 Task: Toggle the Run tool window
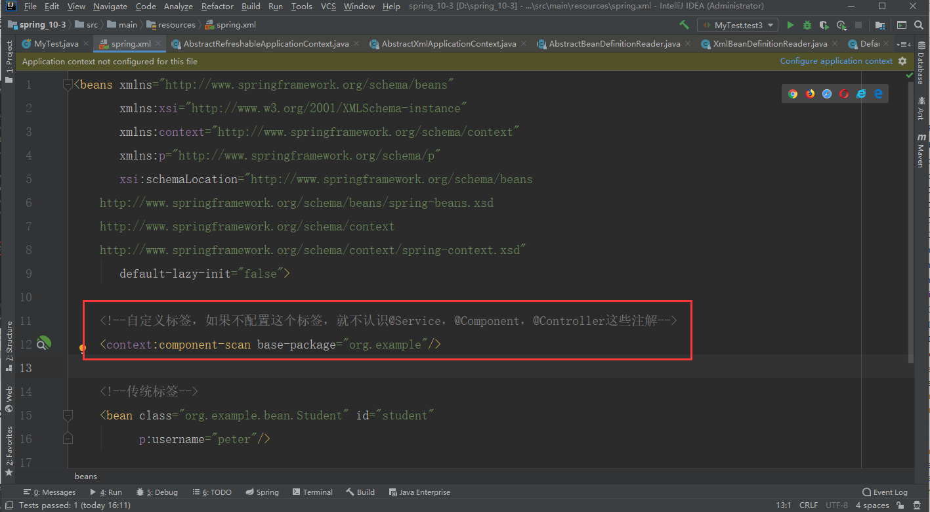pos(106,492)
